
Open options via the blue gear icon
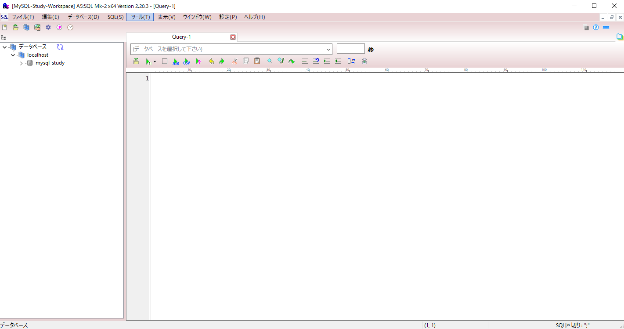48,27
